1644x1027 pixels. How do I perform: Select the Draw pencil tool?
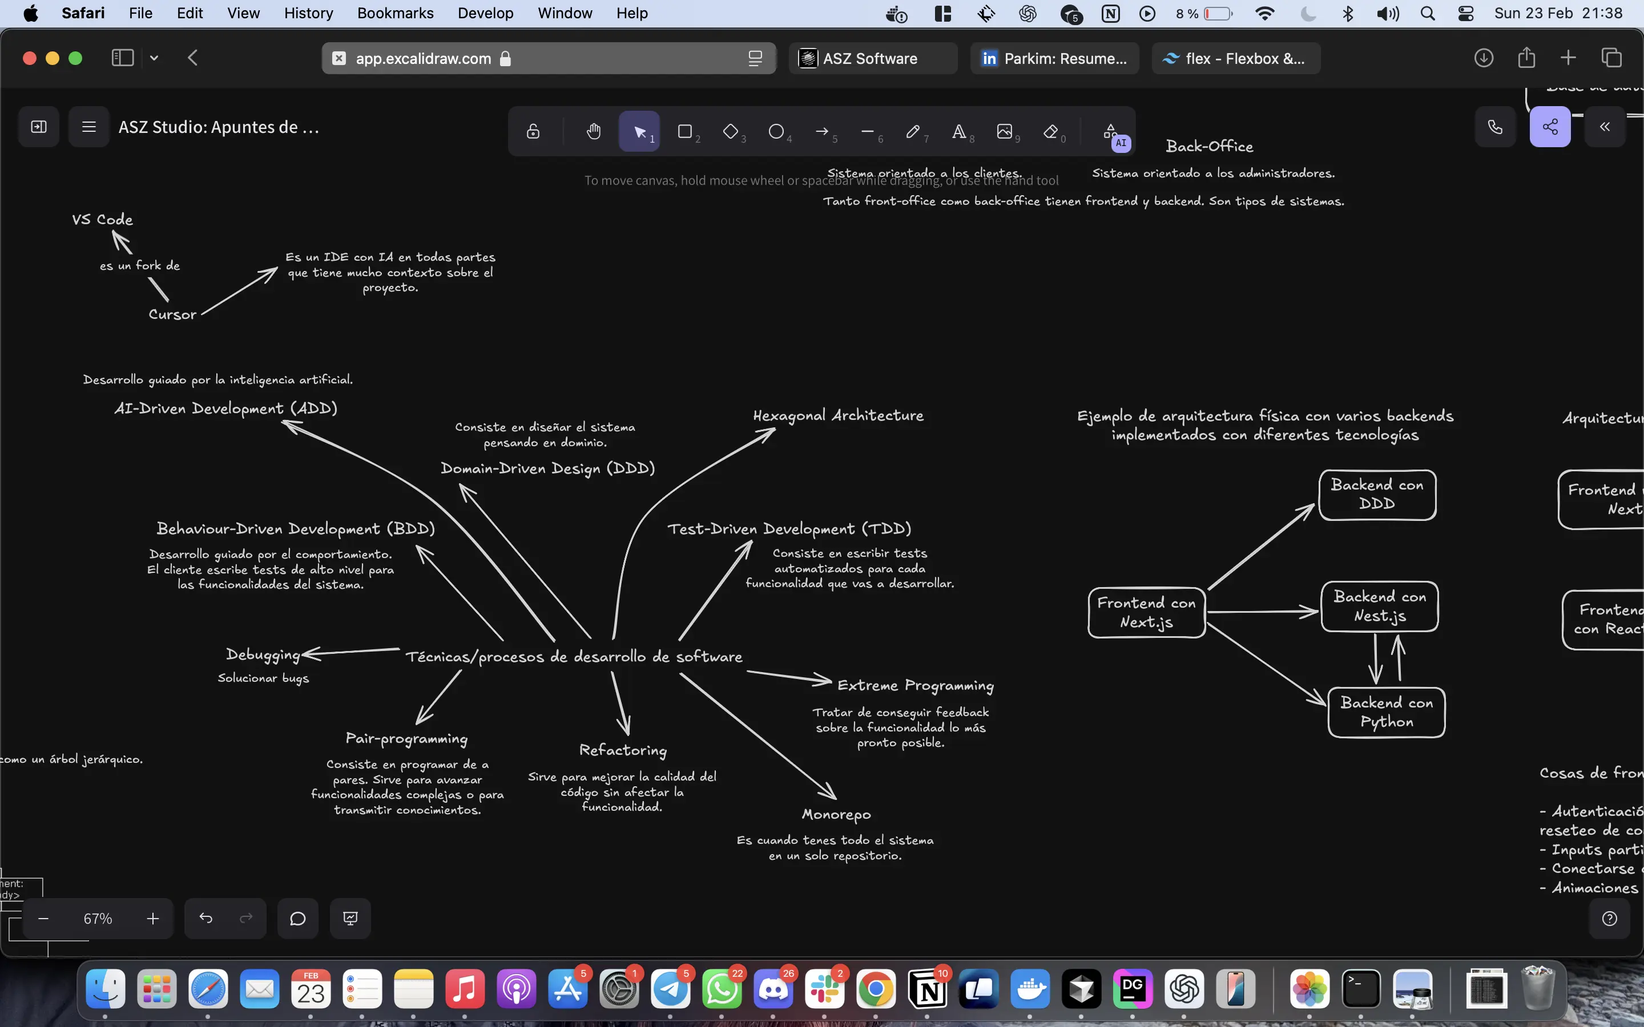(x=913, y=131)
